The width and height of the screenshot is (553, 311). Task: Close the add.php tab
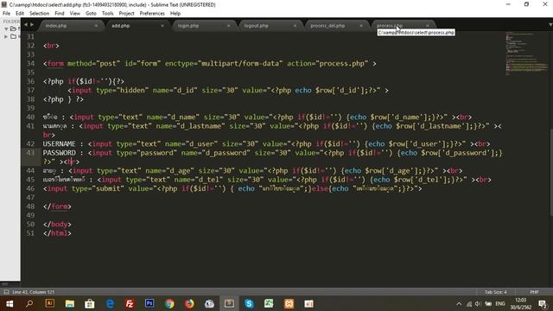pyautogui.click(x=162, y=26)
